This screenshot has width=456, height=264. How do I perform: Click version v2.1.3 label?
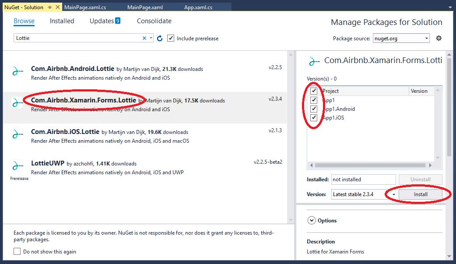[275, 130]
